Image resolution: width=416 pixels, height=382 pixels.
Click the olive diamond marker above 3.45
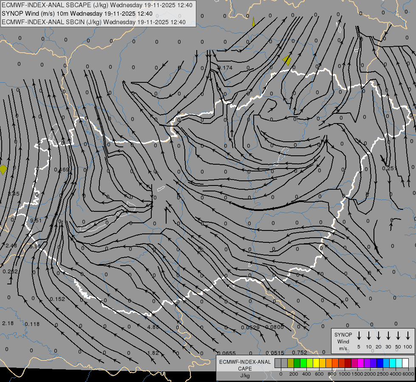click(3, 170)
